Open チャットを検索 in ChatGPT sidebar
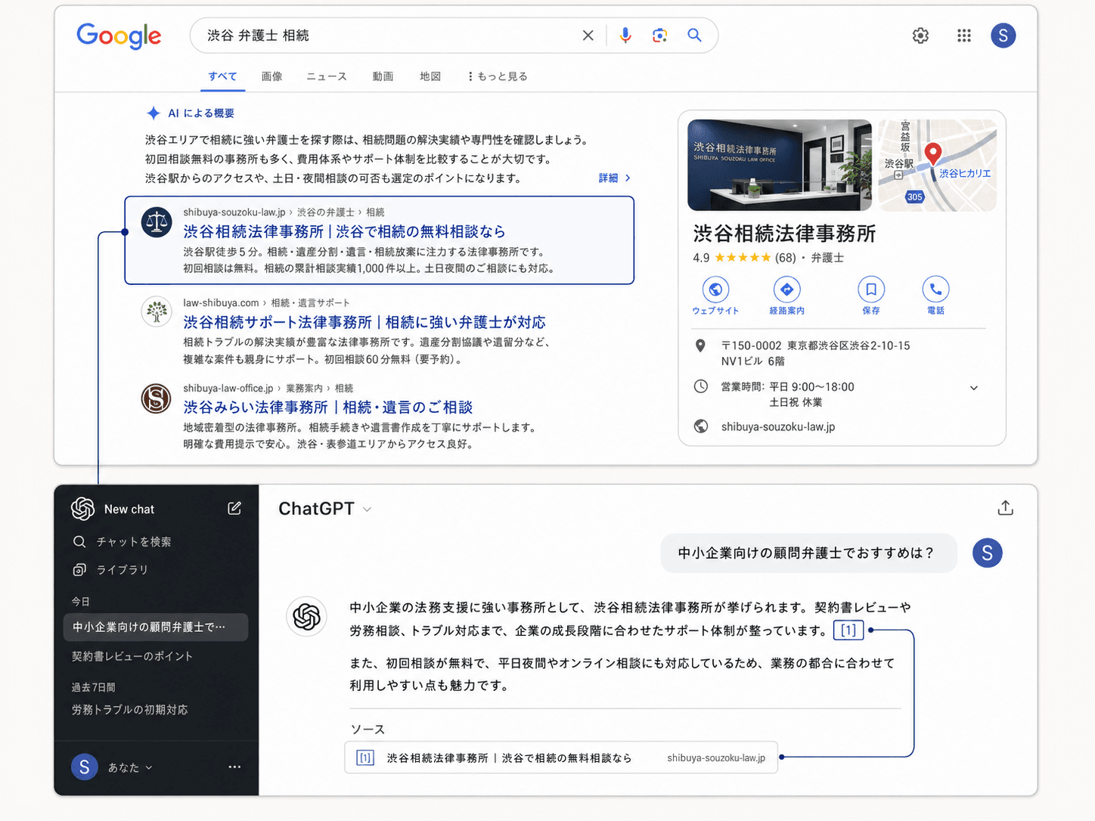Viewport: 1095px width, 821px height. (122, 542)
